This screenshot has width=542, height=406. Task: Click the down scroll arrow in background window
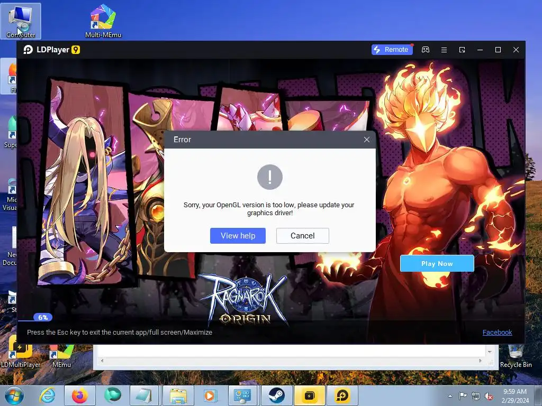[x=490, y=352]
